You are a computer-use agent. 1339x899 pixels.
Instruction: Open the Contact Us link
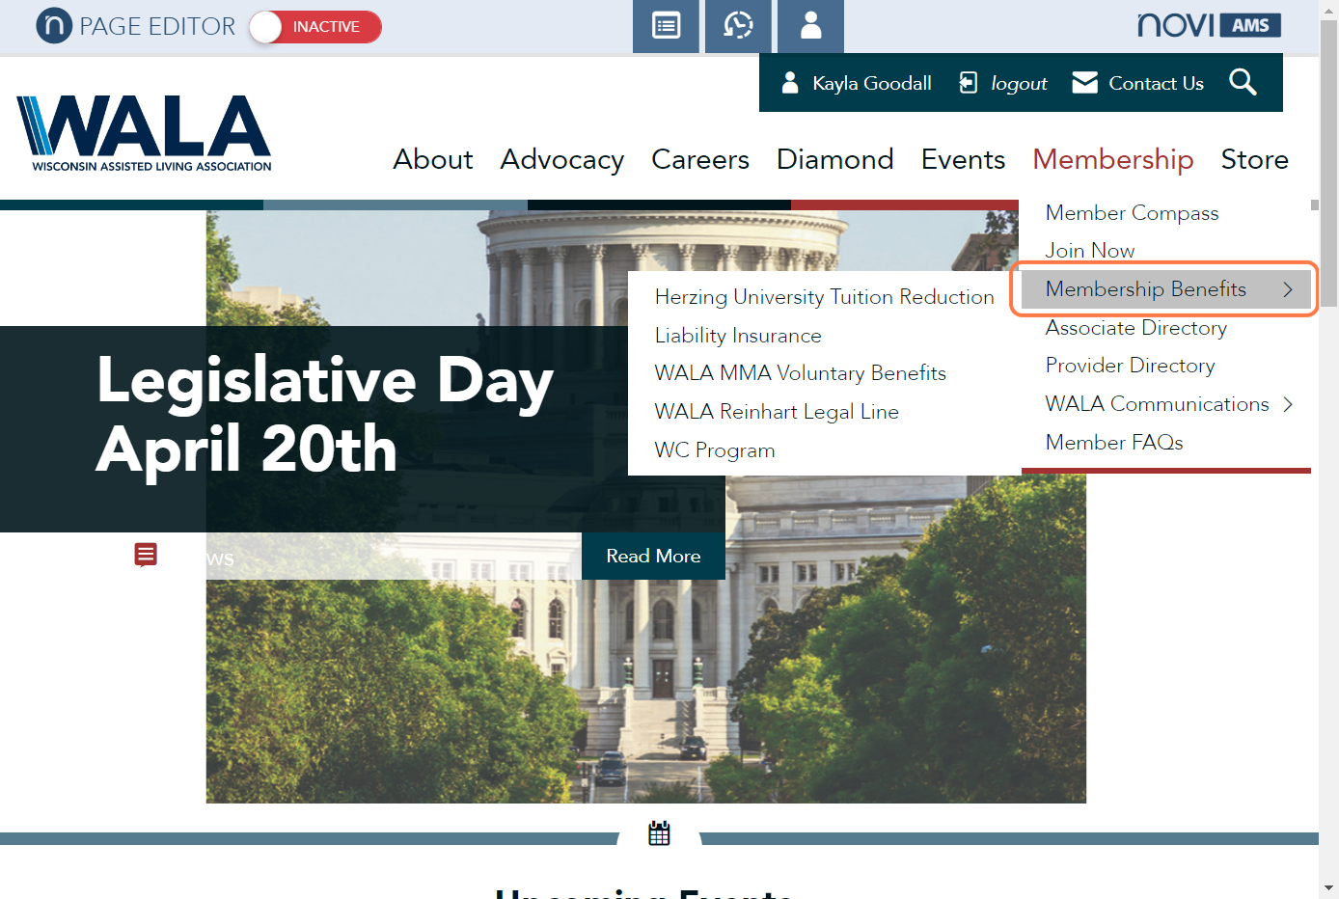[1156, 84]
